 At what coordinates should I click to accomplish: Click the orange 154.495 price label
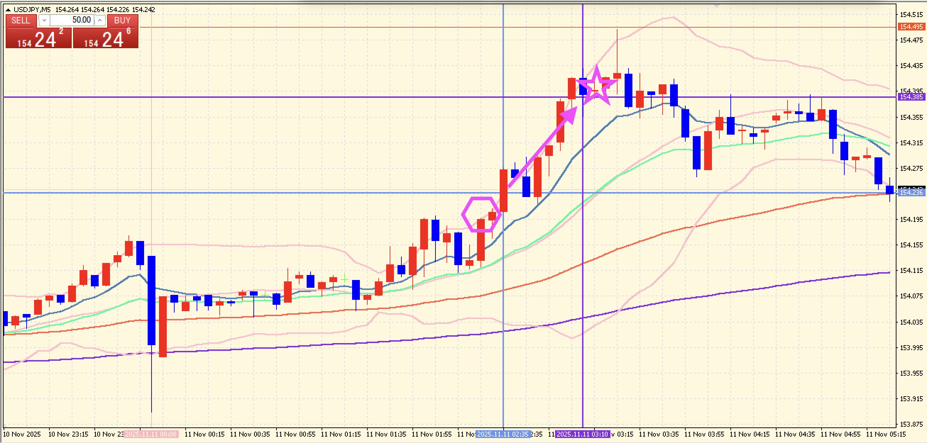pyautogui.click(x=911, y=27)
